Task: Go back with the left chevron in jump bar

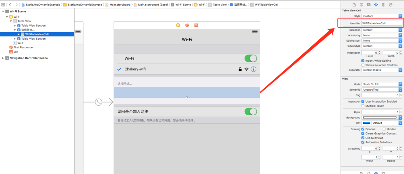Action: [x=10, y=5]
